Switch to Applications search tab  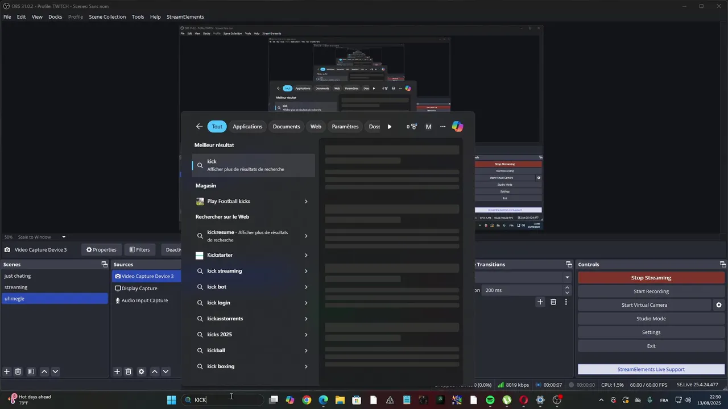[x=247, y=127]
